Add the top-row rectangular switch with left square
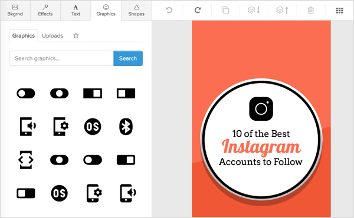This screenshot has width=354, height=218. pyautogui.click(x=126, y=93)
